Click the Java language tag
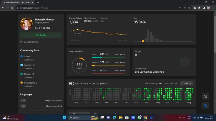216x121 pixels. click(x=23, y=106)
